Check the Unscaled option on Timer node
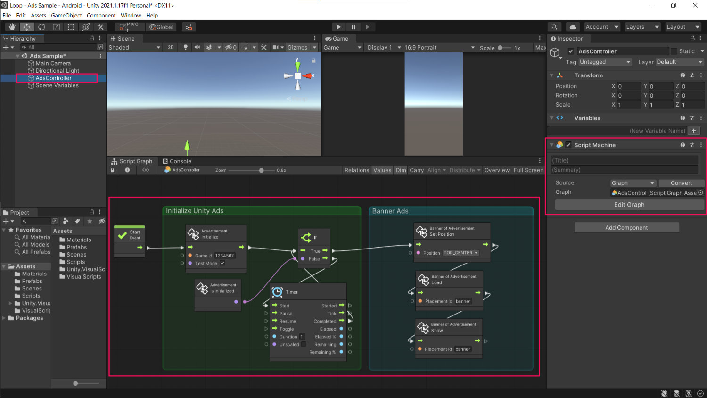The height and width of the screenshot is (398, 707). click(304, 344)
